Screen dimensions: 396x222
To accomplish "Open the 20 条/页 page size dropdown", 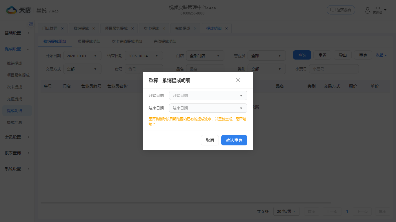I will click(x=286, y=212).
